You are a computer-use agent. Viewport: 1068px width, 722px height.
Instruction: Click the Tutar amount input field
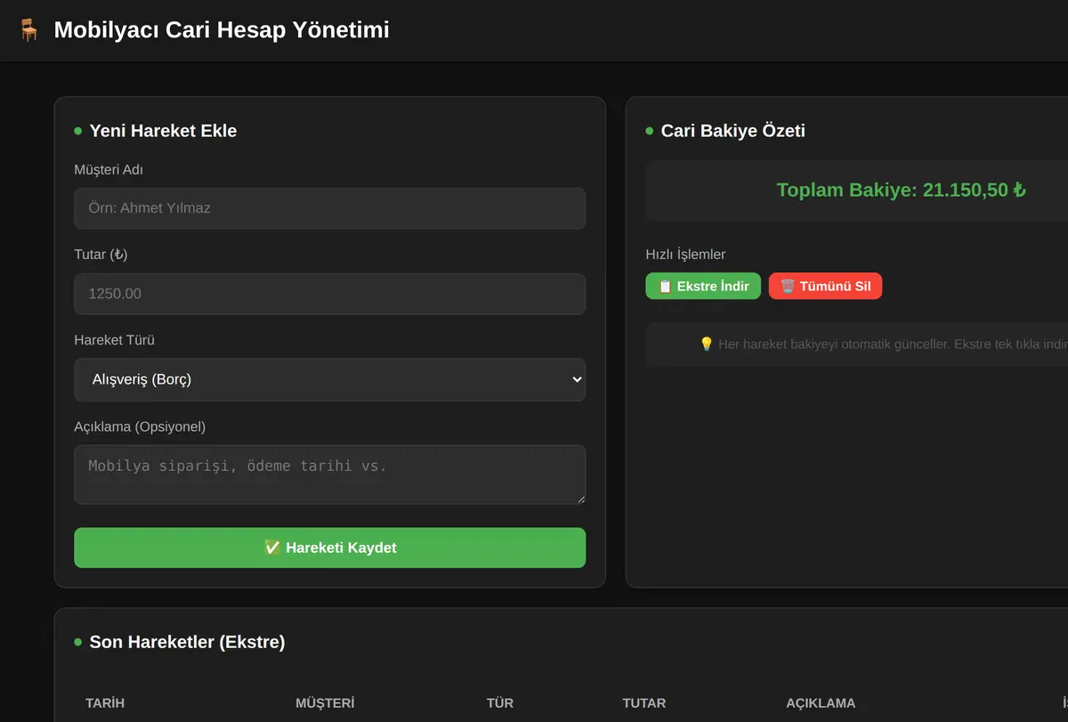329,294
